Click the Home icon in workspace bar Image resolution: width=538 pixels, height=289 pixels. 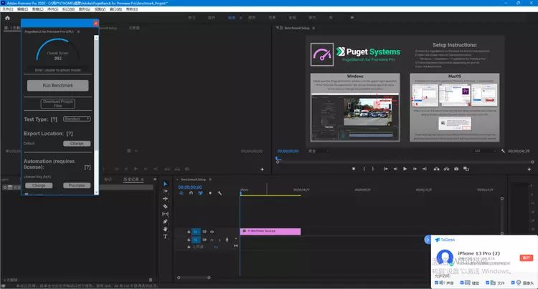(8, 18)
